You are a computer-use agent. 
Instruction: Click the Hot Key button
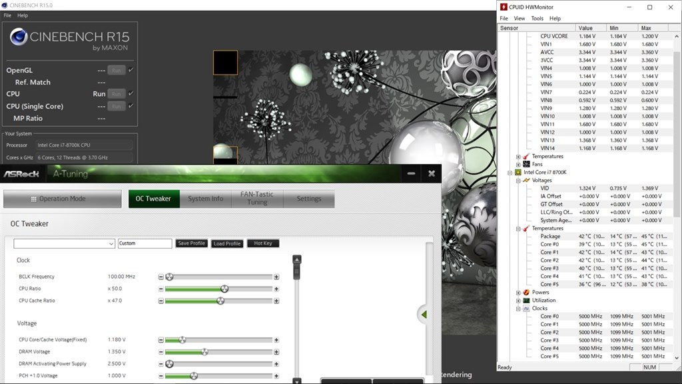pyautogui.click(x=263, y=243)
